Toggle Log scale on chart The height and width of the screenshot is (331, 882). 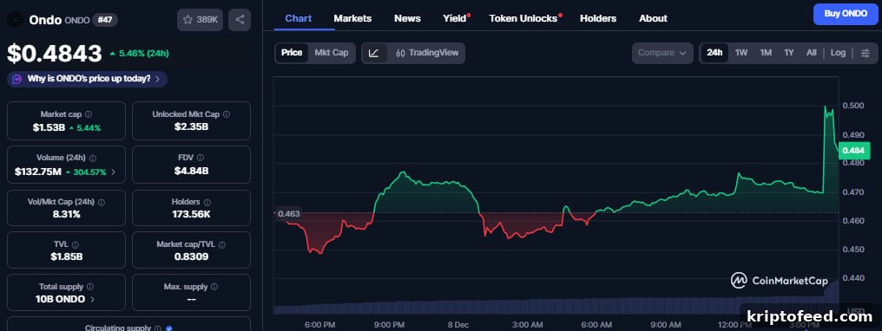[x=838, y=53]
